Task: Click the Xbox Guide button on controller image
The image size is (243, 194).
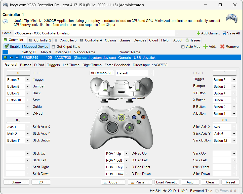Action: click(121, 117)
